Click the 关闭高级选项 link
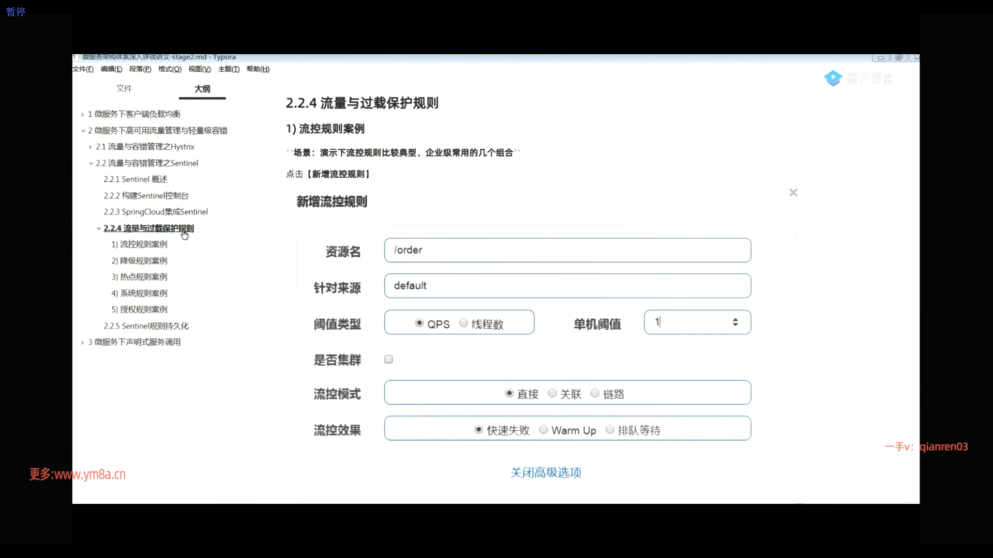This screenshot has width=993, height=558. tap(546, 473)
